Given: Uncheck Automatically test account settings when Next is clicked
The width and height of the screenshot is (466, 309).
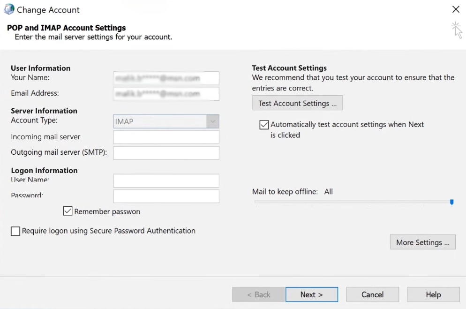Looking at the screenshot, I should point(264,125).
